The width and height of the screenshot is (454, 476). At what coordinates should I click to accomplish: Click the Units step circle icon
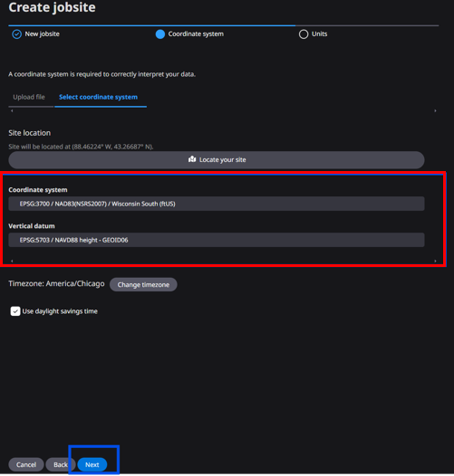[304, 34]
